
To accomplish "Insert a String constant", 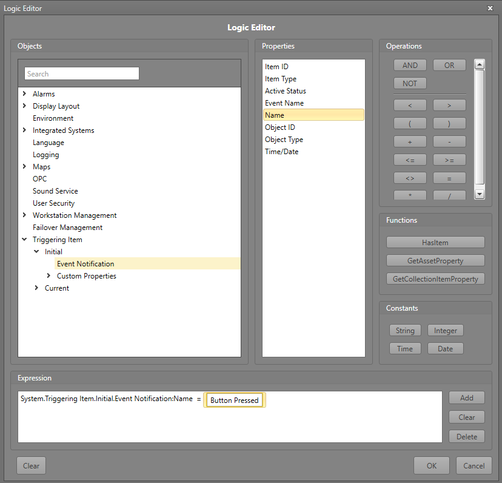I will (x=405, y=330).
